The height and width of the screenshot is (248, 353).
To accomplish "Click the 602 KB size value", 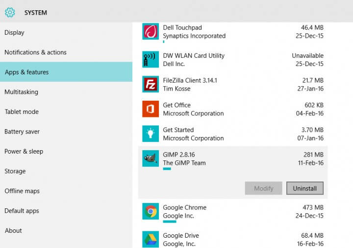I will [314, 105].
